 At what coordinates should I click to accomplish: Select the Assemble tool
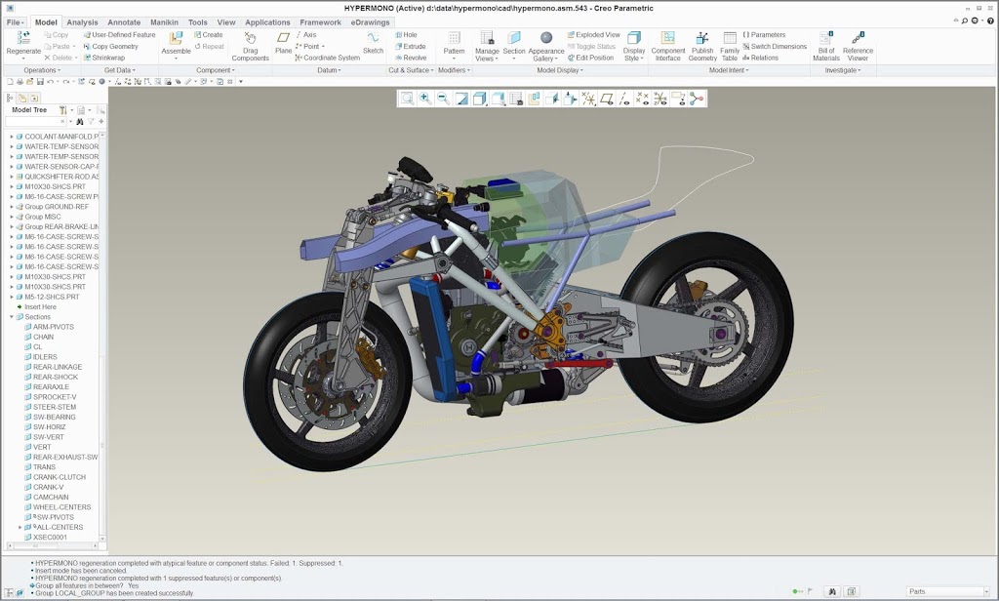[x=176, y=39]
